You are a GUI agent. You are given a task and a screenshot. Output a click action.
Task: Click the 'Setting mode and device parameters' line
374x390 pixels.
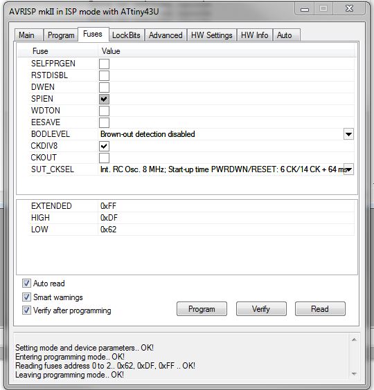point(84,348)
